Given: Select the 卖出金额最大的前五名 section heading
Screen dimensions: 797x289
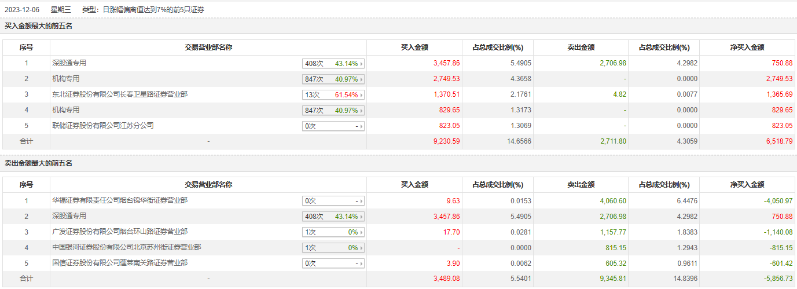Looking at the screenshot, I should click(x=39, y=163).
